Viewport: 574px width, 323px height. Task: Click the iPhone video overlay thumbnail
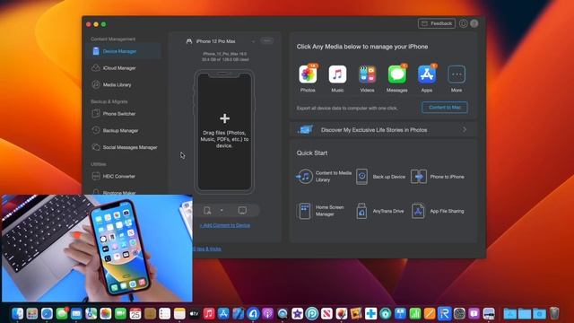(97, 249)
